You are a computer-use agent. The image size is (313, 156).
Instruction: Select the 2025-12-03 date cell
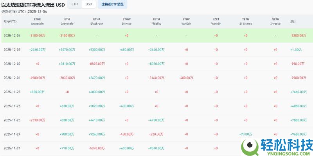pos(12,50)
